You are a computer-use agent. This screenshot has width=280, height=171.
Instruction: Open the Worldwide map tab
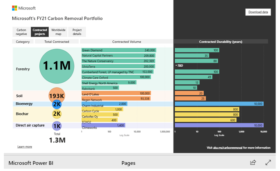(x=58, y=32)
